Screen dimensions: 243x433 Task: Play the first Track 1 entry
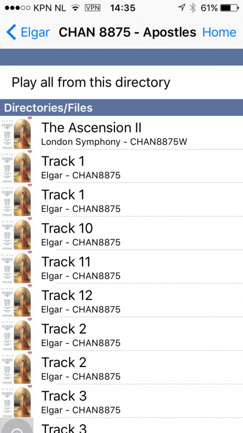pos(121,166)
